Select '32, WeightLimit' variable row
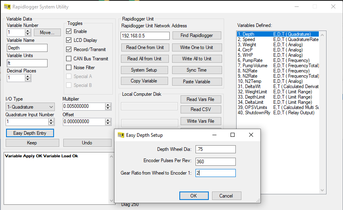Image resolution: width=343 pixels, height=210 pixels. (278, 92)
